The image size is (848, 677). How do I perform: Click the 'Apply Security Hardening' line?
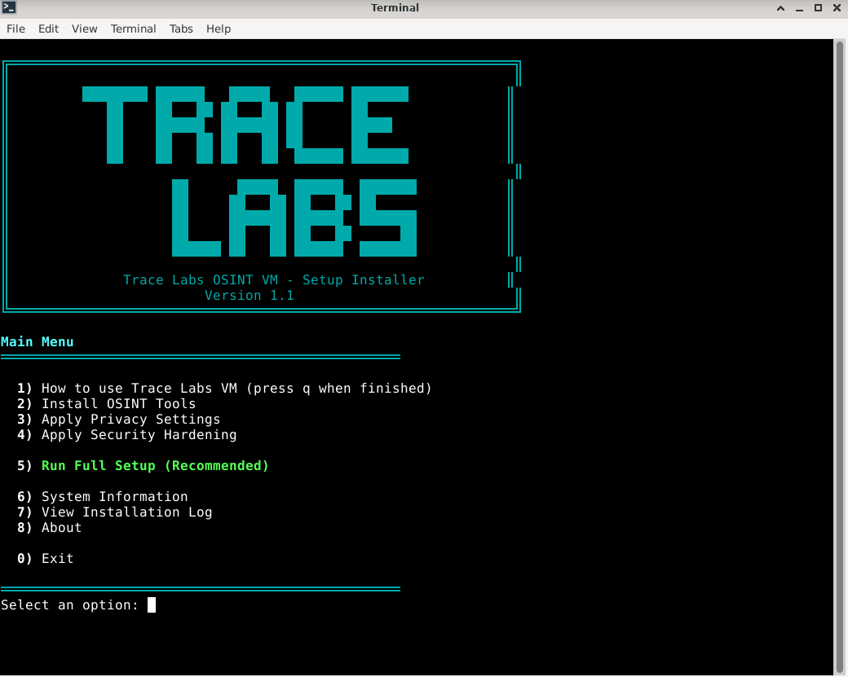pyautogui.click(x=139, y=435)
